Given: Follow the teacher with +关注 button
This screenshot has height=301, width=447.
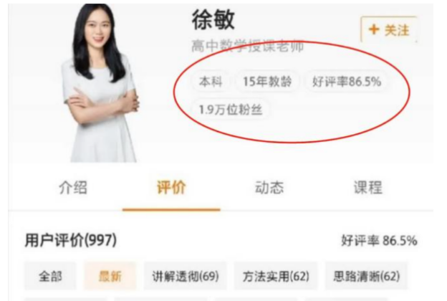Looking at the screenshot, I should click(x=389, y=29).
